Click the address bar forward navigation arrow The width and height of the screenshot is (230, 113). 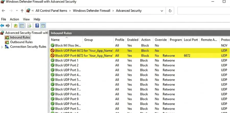[11, 11]
